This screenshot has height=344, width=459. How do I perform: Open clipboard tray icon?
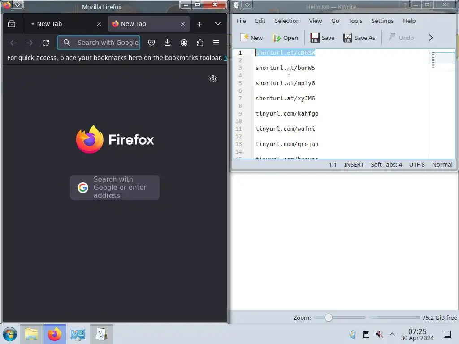366,334
